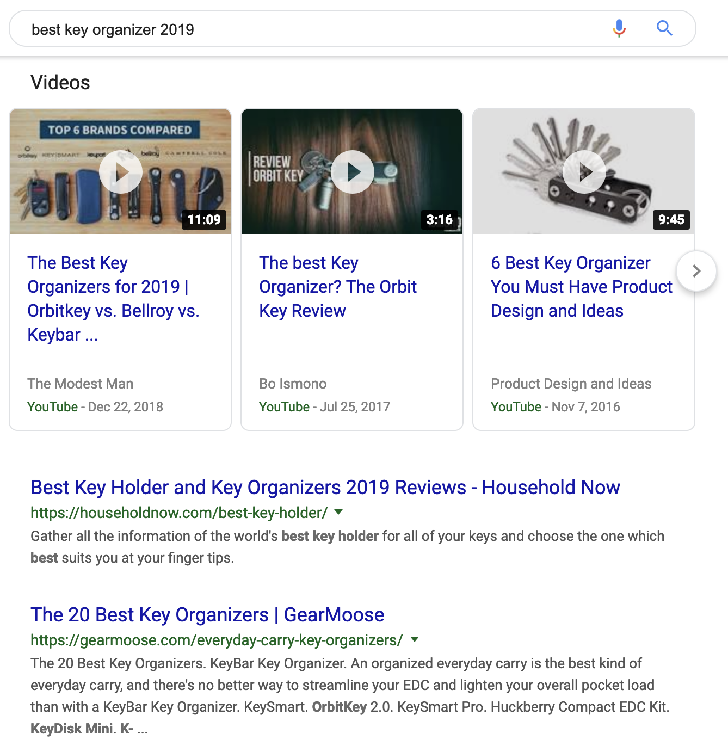
Task: Click the 9:45 duration badge
Action: coord(671,220)
